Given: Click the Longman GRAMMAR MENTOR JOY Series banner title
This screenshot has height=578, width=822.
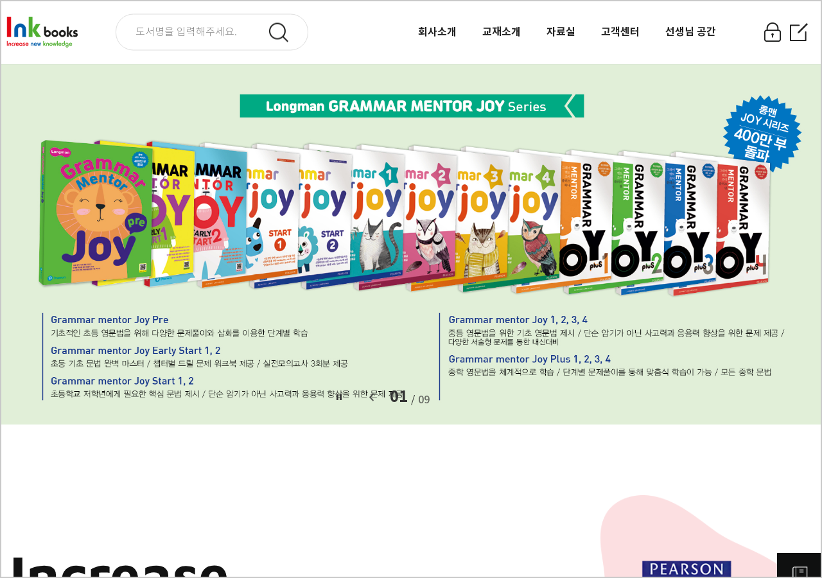Looking at the screenshot, I should point(412,106).
